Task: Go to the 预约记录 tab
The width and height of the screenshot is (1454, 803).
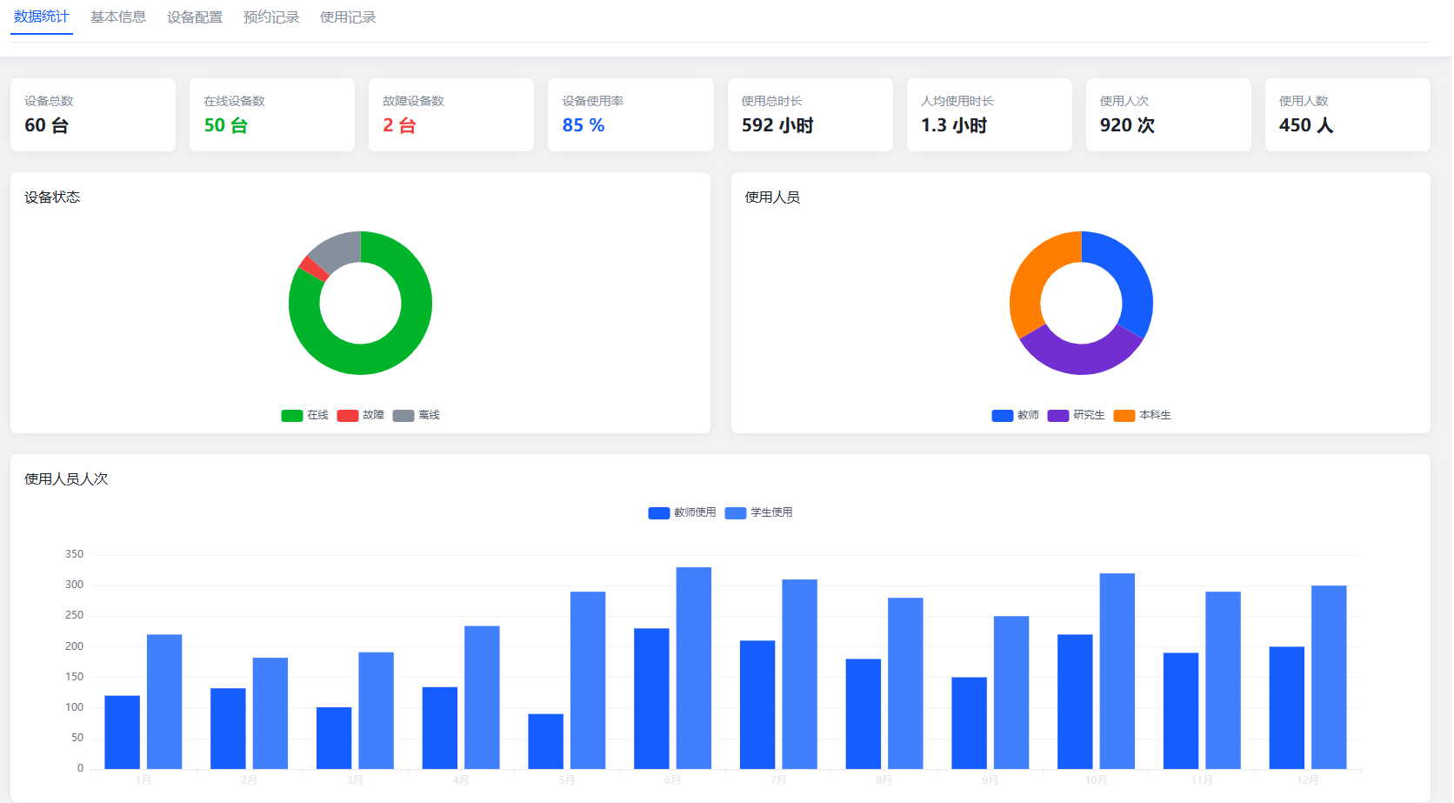Action: [x=271, y=17]
